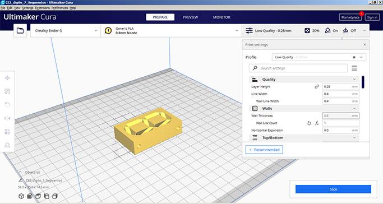
Task: Click the Layer Height link icon
Action: tap(317, 87)
